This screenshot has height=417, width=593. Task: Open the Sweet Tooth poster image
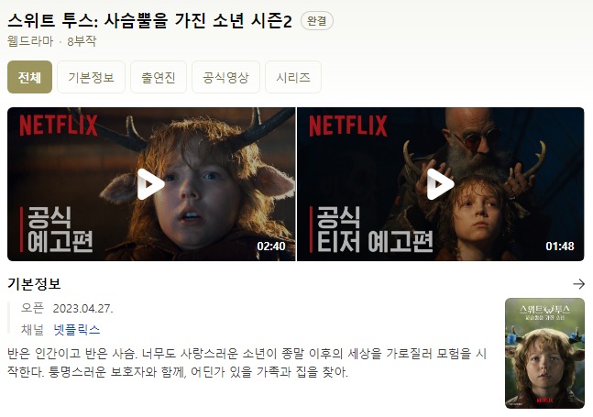tap(544, 353)
